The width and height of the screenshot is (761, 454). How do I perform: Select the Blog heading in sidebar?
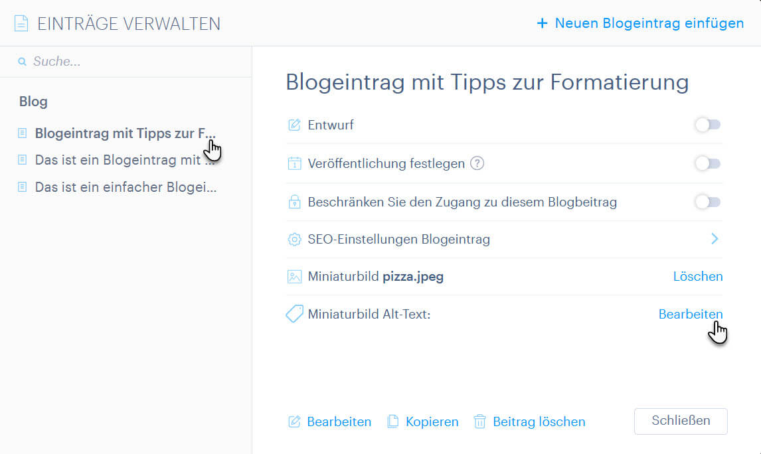click(x=33, y=102)
